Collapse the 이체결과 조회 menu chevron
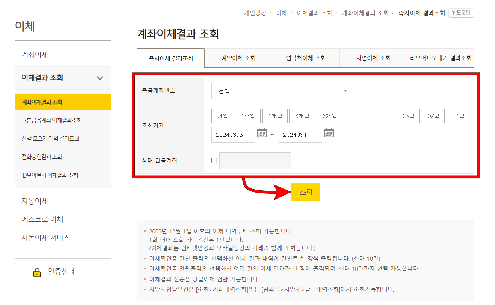Viewport: 495px width, 305px height. click(100, 78)
